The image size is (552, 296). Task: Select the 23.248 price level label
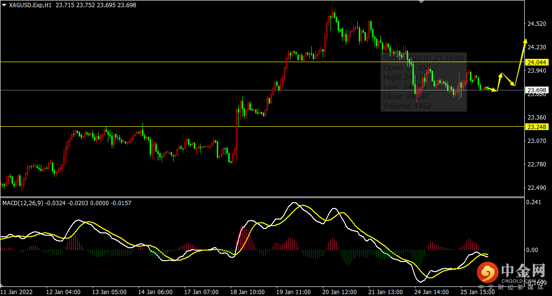click(x=537, y=127)
